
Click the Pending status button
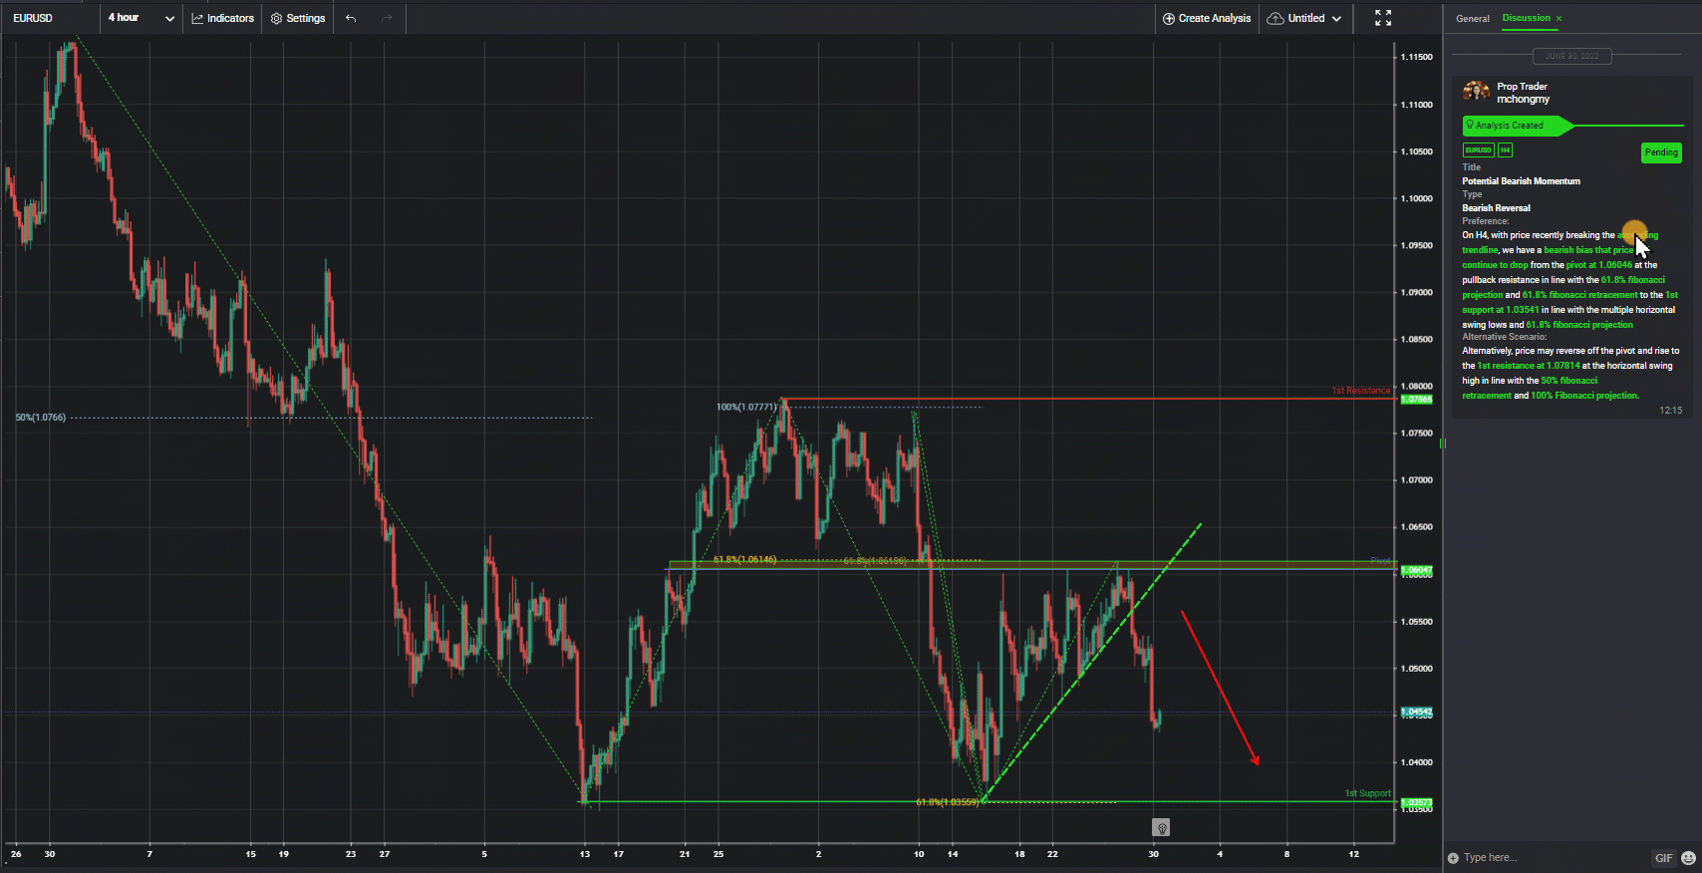tap(1661, 152)
